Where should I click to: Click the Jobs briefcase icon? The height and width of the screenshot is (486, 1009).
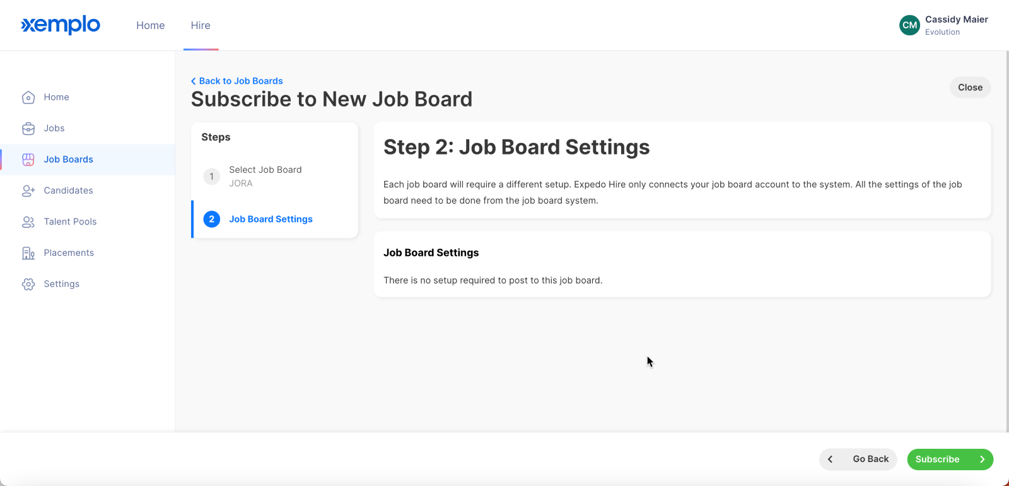(x=28, y=129)
